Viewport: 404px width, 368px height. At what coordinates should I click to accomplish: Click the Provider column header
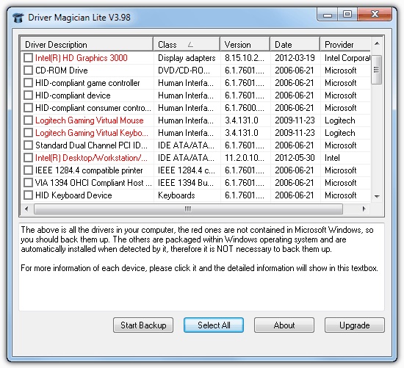point(345,44)
